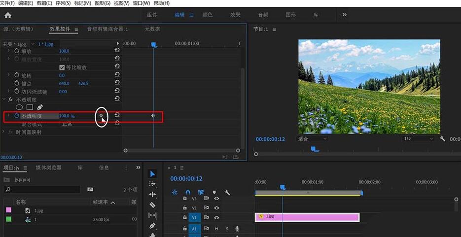
Task: Reset the 旋转 parameter
Action: pyautogui.click(x=117, y=75)
